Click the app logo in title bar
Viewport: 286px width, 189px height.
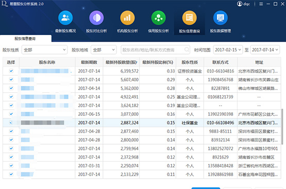(x=4, y=4)
